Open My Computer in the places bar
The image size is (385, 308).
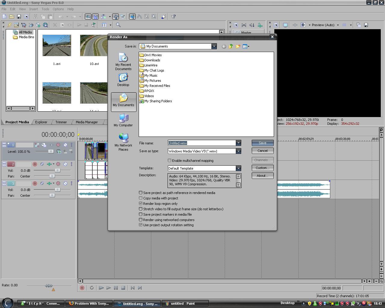[x=123, y=120]
